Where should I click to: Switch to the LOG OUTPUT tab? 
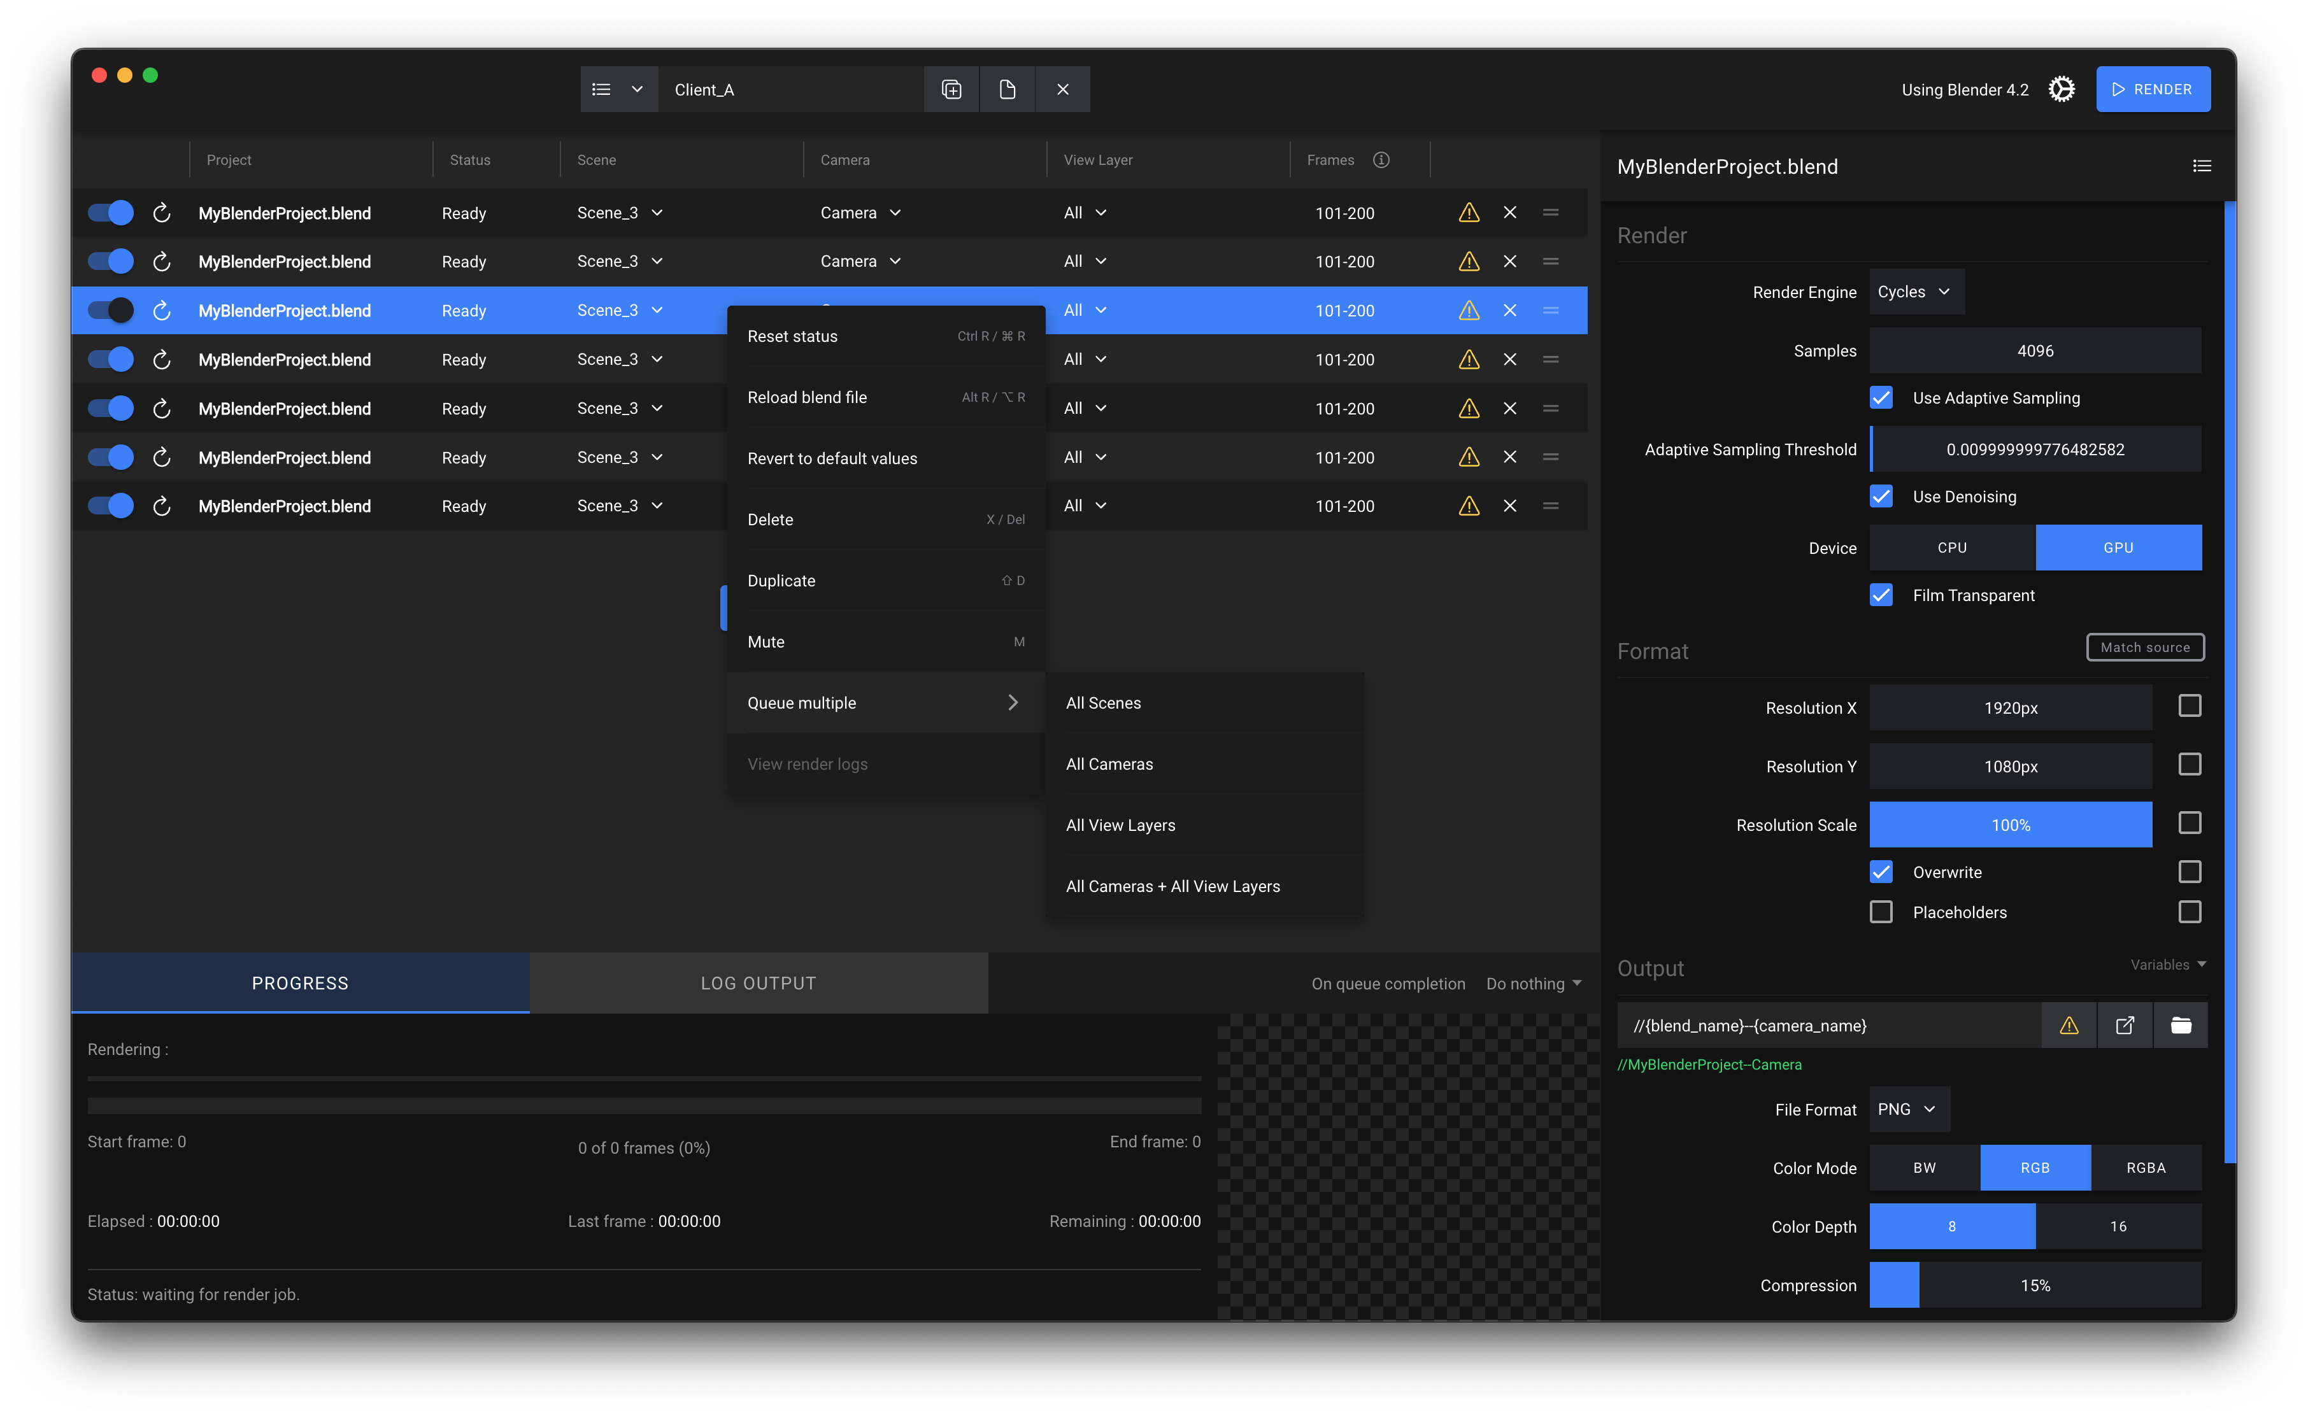coord(758,983)
